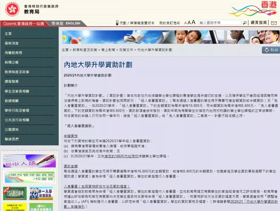Click the 局中人語 banner
Screen dimensions: 280x211
(29, 161)
